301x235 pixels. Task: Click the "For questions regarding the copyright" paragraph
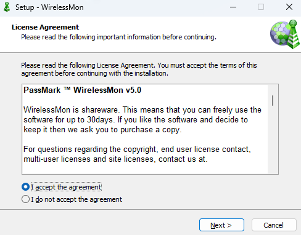click(x=137, y=154)
